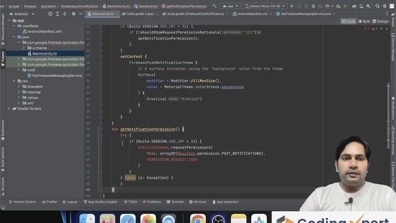Viewport: 396px width, 223px height.
Task: Open Version Control tool window
Action: 22,202
